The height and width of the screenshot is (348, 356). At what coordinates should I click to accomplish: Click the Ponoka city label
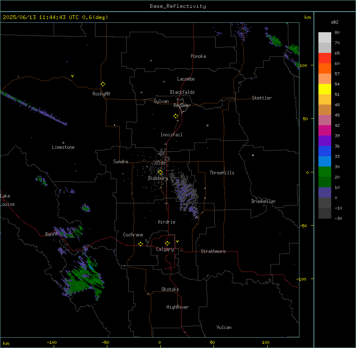tap(198, 56)
